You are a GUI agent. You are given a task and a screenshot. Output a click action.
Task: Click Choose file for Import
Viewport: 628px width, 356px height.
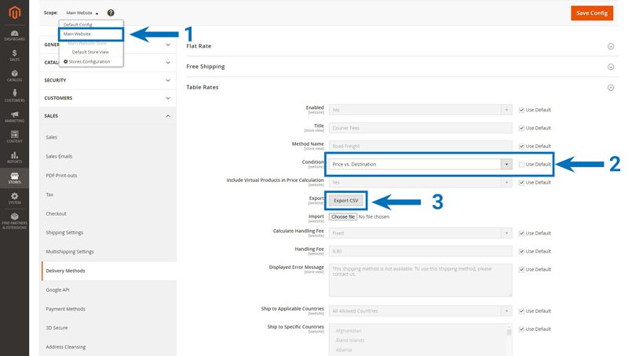tap(343, 216)
